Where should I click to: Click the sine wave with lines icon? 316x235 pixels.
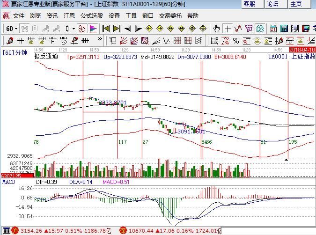(x=289, y=41)
